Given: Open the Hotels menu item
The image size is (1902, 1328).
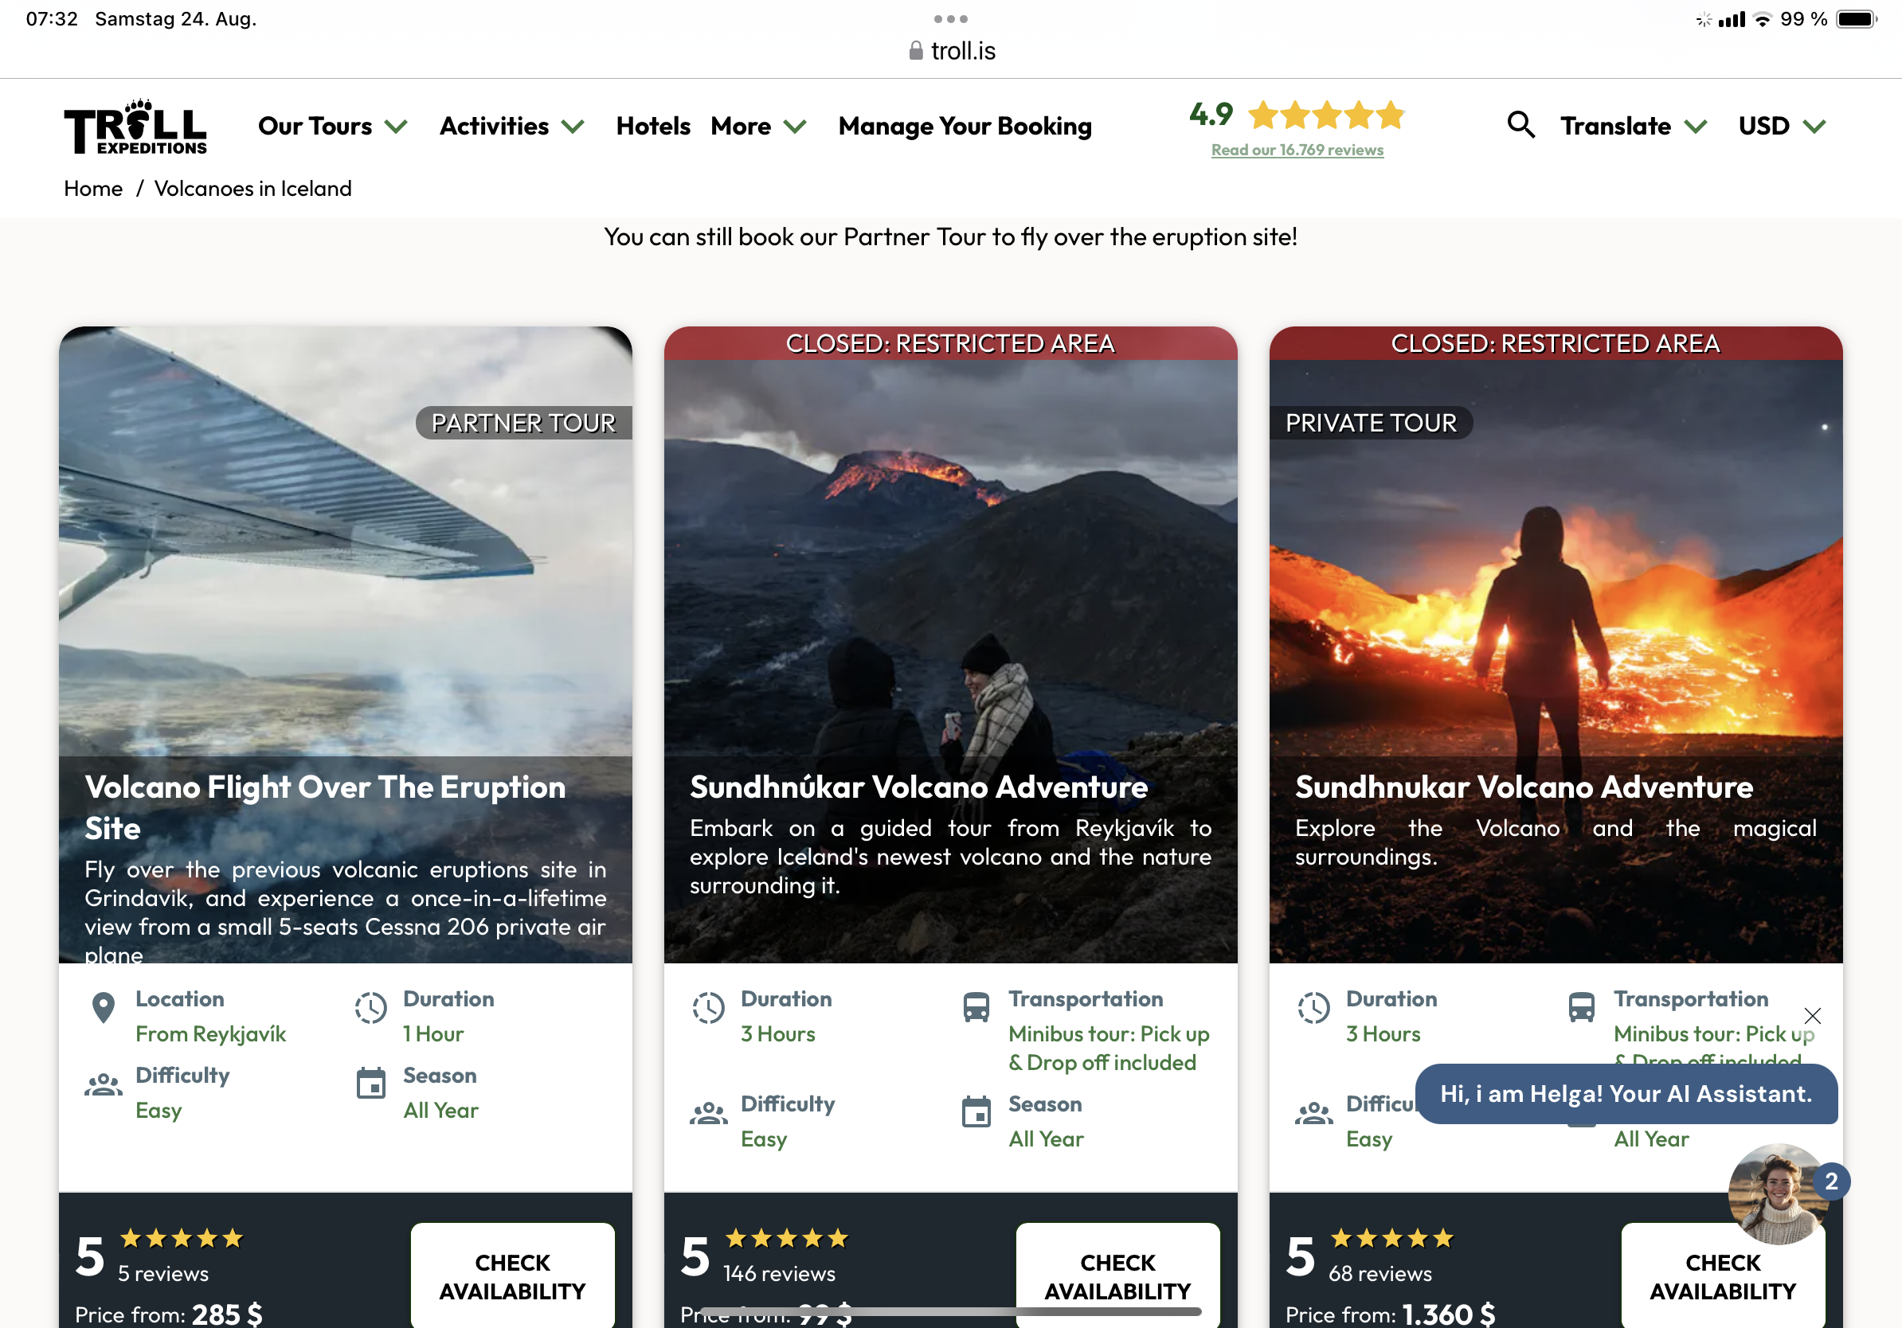Looking at the screenshot, I should (x=653, y=126).
